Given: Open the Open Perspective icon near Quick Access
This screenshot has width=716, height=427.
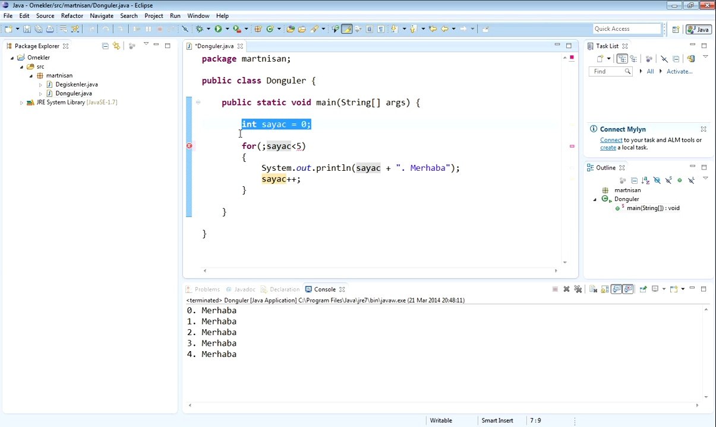Looking at the screenshot, I should 676,29.
